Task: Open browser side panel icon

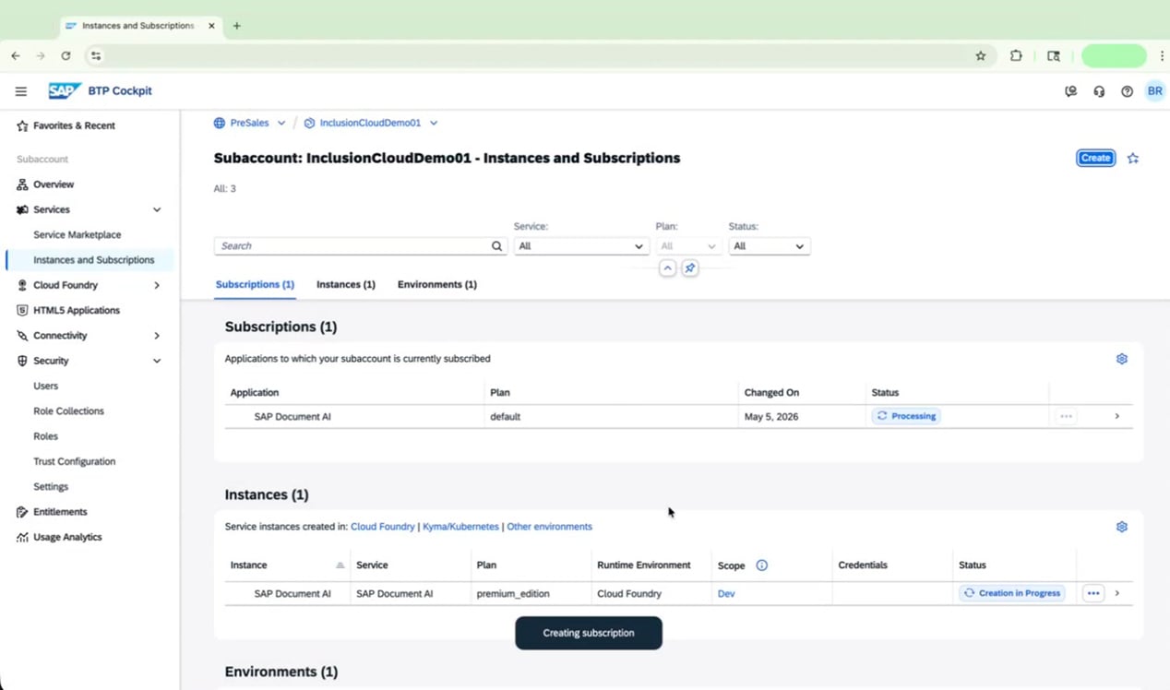Action: click(1053, 56)
